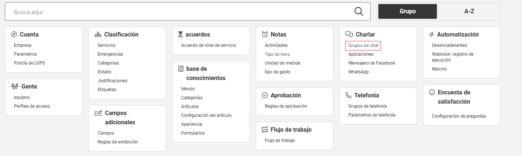The image size is (522, 156).
Task: Click the smiley icon beside Encuesta de satisfacción
Action: [x=432, y=92]
